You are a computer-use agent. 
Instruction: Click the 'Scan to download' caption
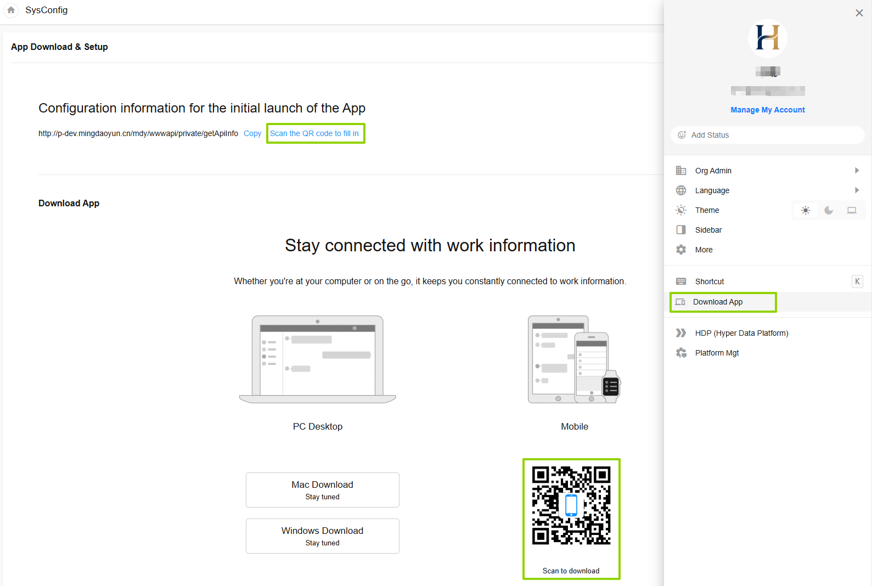[x=571, y=571]
